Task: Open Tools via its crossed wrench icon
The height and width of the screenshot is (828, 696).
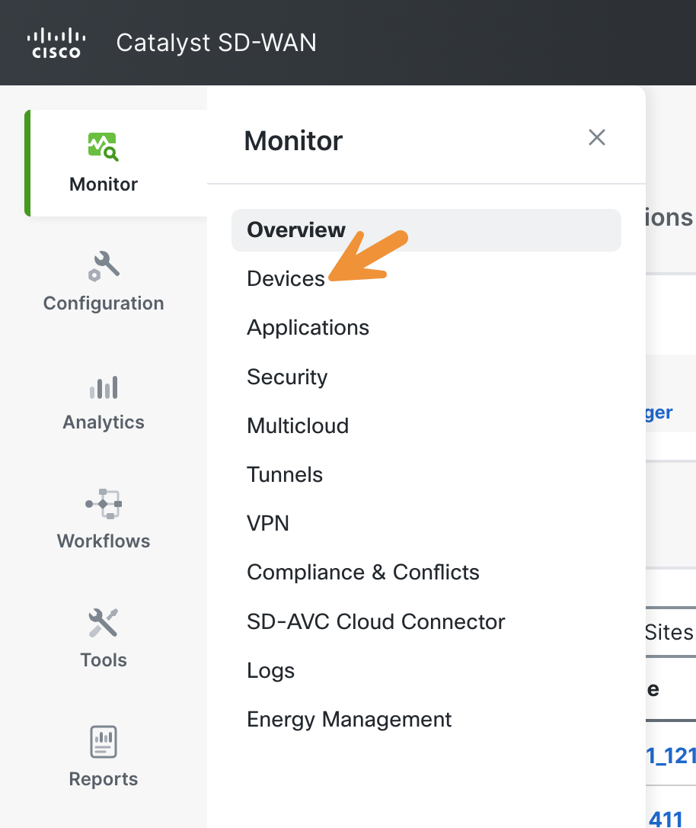Action: coord(104,622)
